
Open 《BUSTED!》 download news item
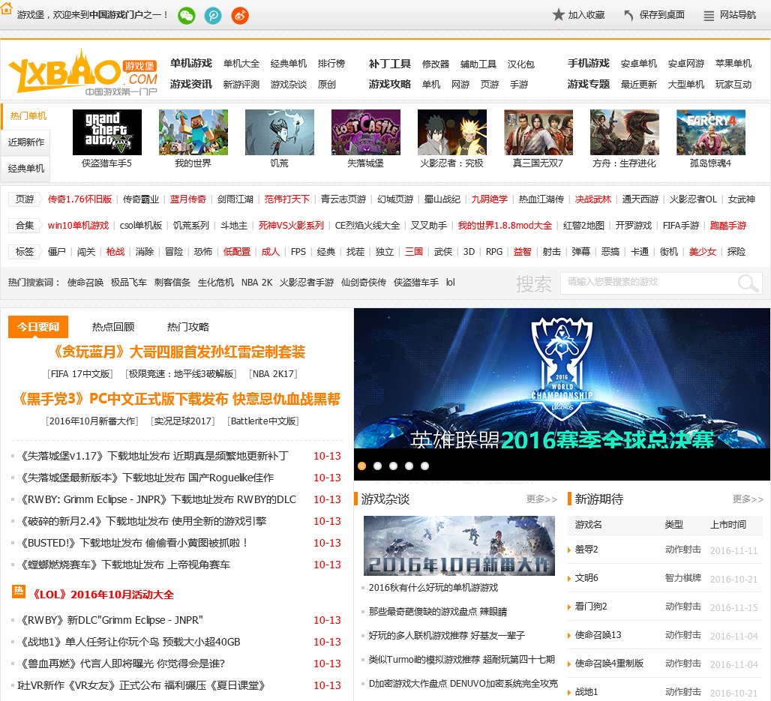point(133,543)
